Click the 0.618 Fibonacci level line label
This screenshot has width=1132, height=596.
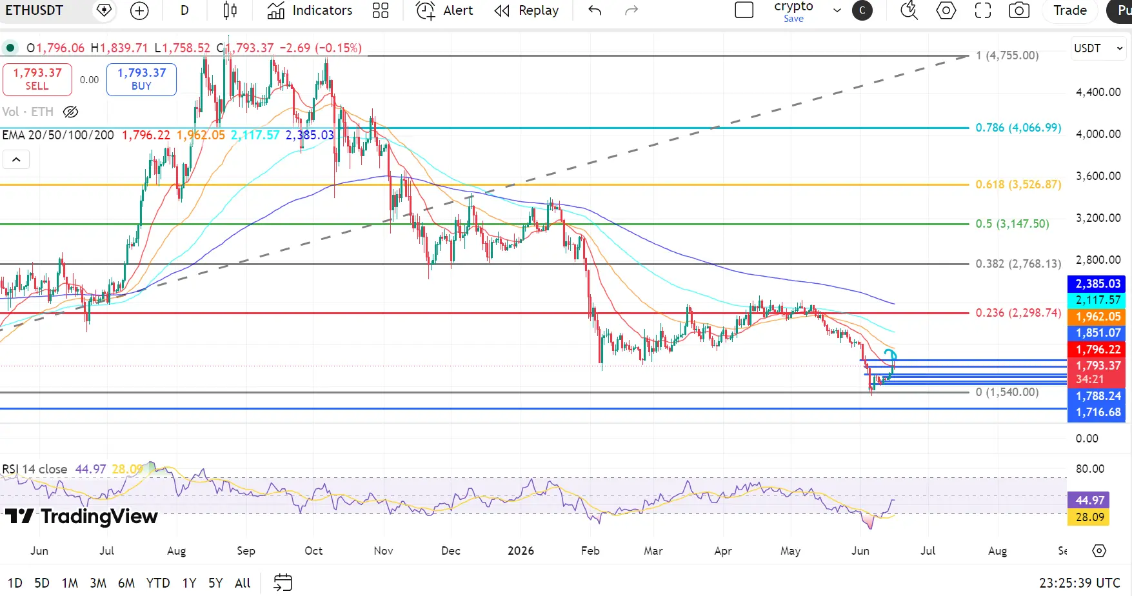[x=1018, y=184]
